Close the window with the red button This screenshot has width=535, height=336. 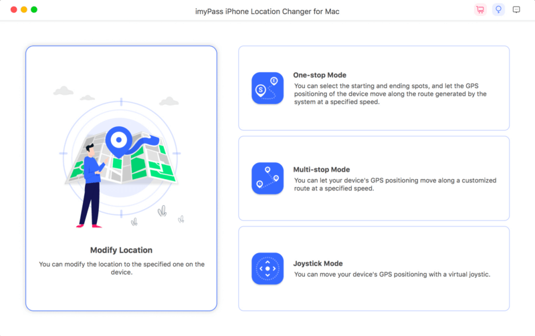click(14, 9)
